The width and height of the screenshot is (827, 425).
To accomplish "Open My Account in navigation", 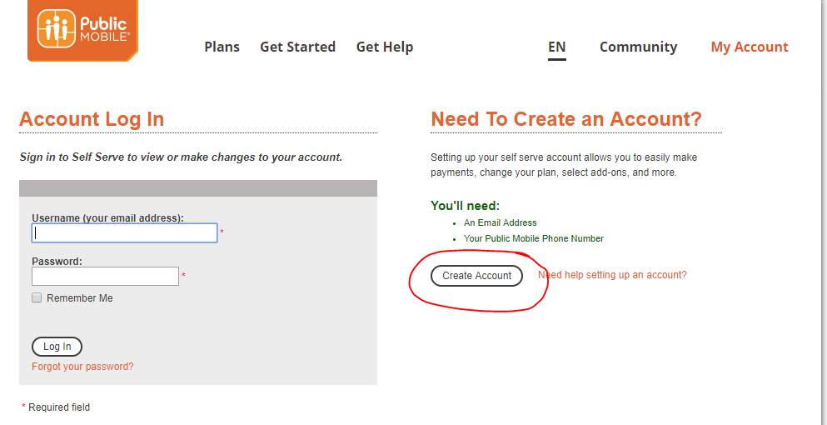I will pos(750,47).
